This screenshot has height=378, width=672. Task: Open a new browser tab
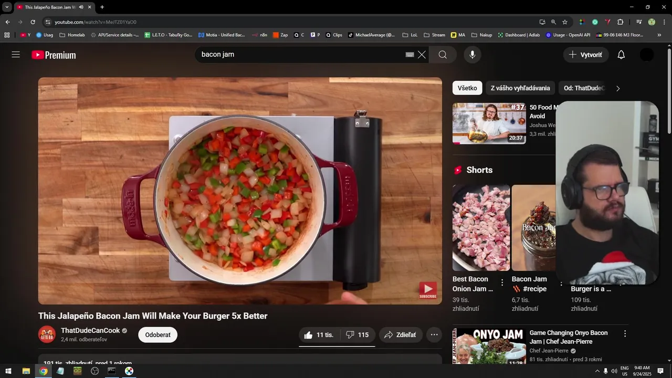(x=102, y=7)
